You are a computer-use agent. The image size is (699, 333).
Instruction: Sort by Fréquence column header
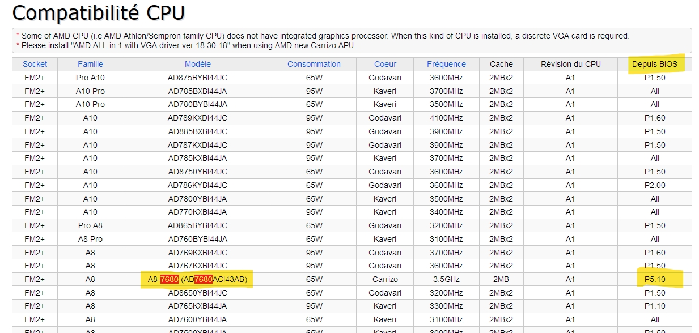(x=446, y=64)
